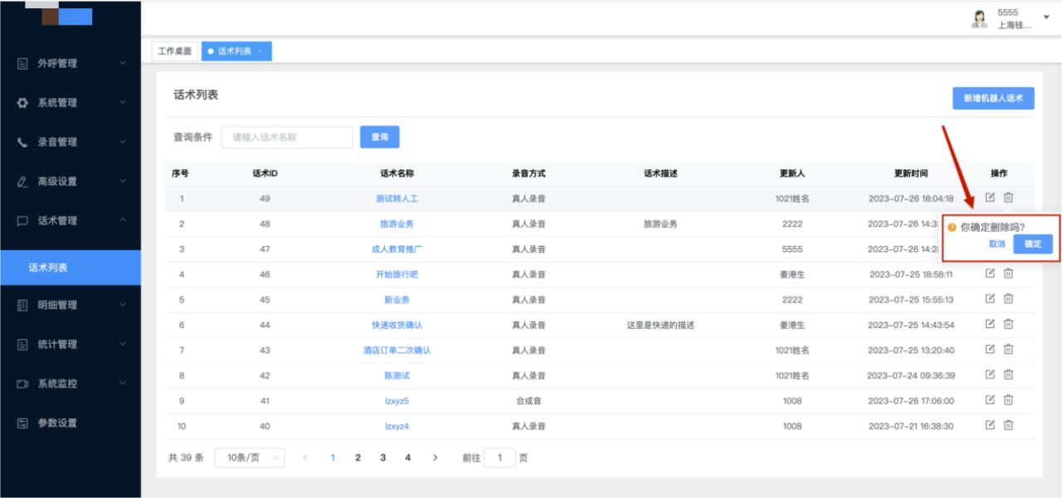This screenshot has height=498, width=1062.
Task: Go to page 3
Action: [382, 457]
